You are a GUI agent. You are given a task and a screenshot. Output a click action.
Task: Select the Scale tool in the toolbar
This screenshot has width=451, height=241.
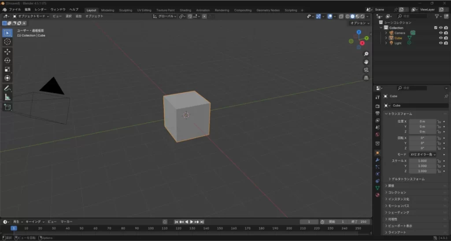[x=7, y=69]
